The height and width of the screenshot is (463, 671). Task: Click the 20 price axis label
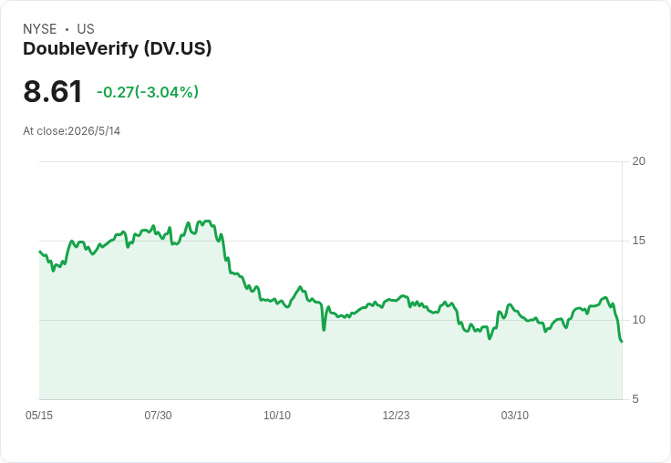click(639, 161)
